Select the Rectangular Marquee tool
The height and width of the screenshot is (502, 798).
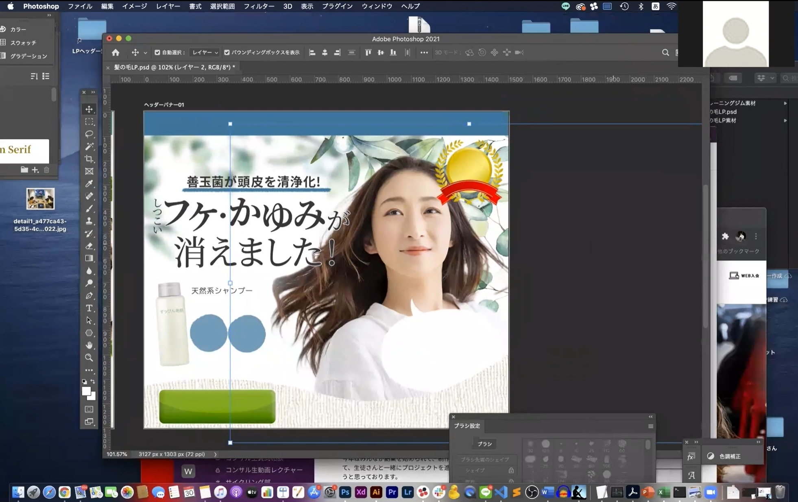pos(89,122)
